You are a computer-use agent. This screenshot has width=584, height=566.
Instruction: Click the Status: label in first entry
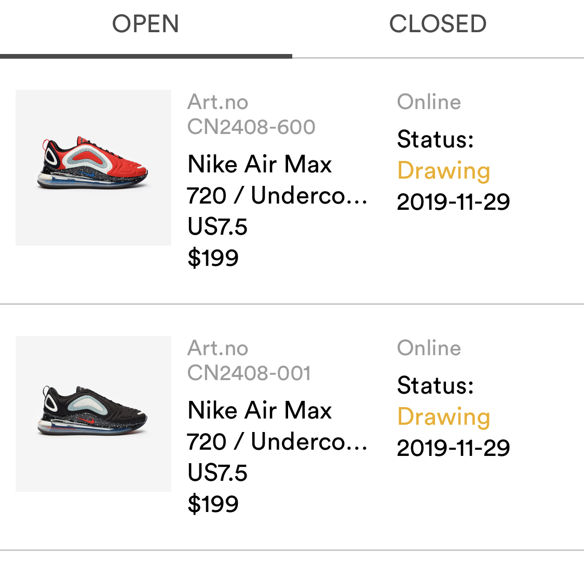435,139
